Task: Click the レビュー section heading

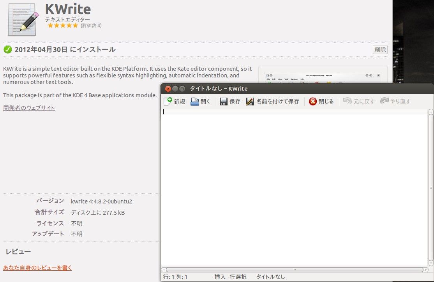Action: coord(18,252)
